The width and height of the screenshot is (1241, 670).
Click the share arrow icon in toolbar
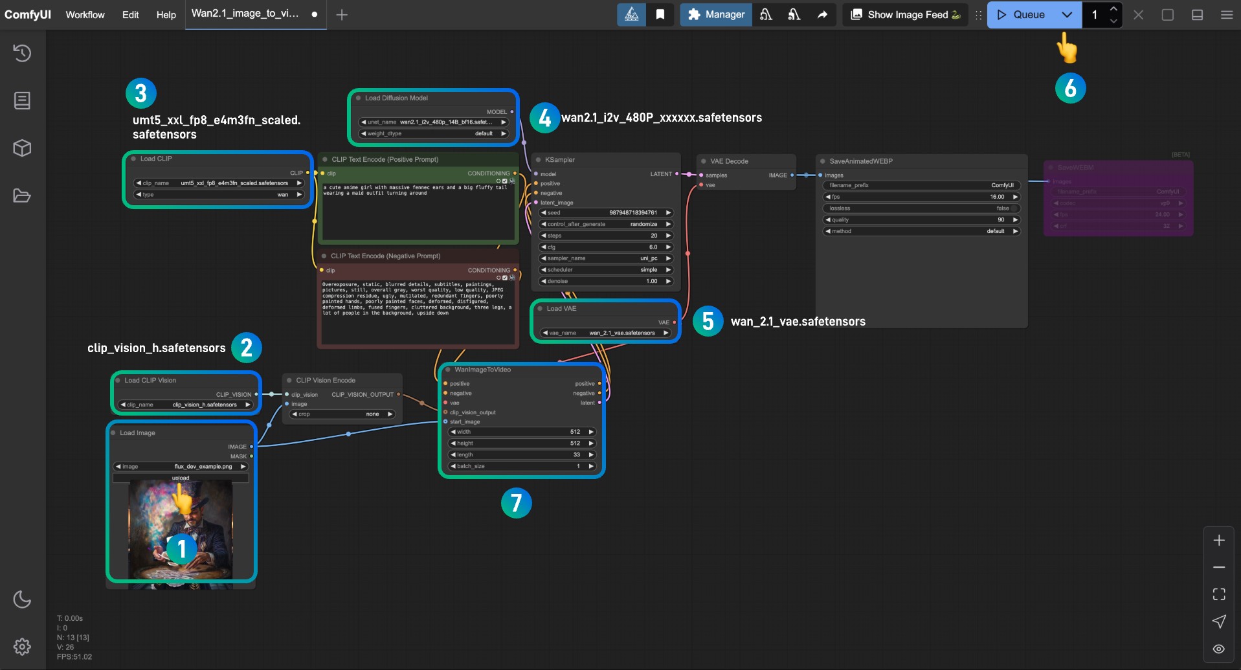click(x=822, y=14)
